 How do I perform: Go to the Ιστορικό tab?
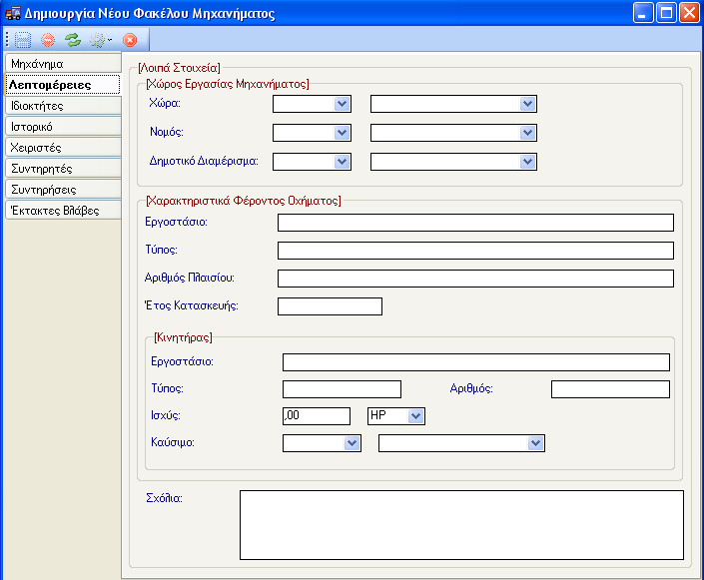[63, 127]
